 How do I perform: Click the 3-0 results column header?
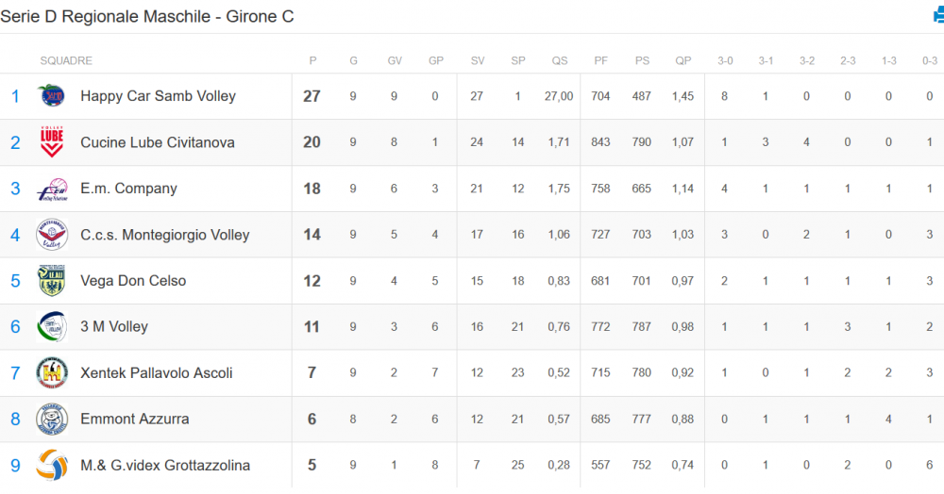tap(725, 60)
